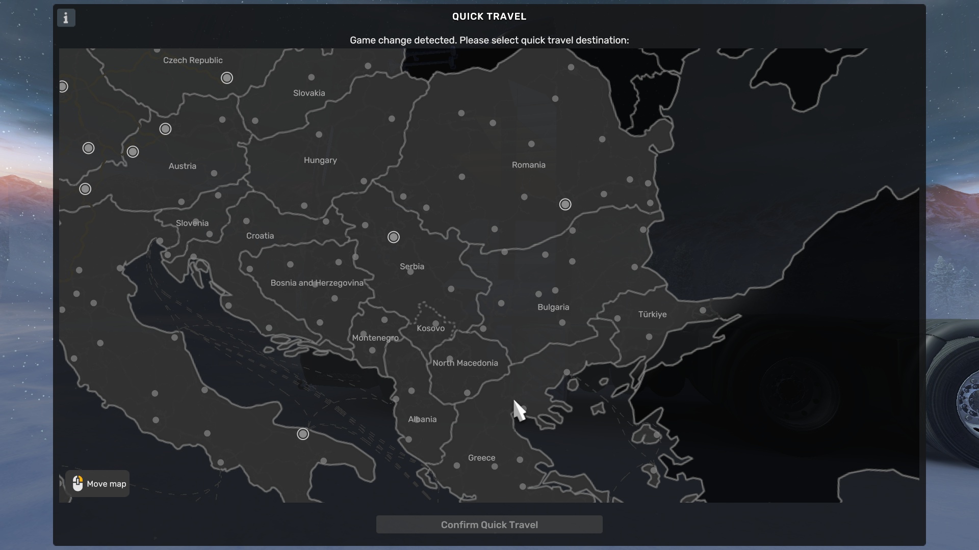Click the QUICK TRAVEL title
The height and width of the screenshot is (550, 979).
[x=489, y=16]
